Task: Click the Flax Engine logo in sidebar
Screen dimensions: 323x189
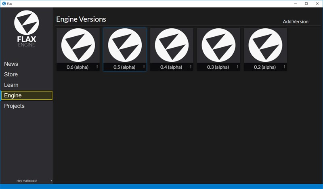Action: tap(27, 28)
